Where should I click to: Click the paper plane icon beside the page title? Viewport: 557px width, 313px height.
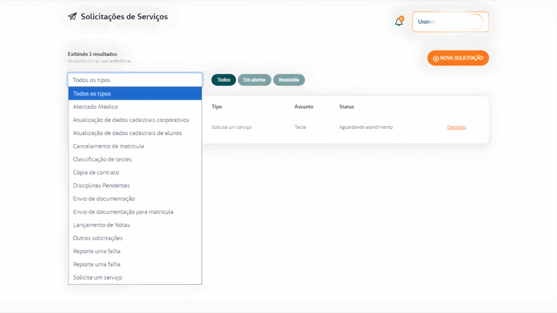[72, 16]
